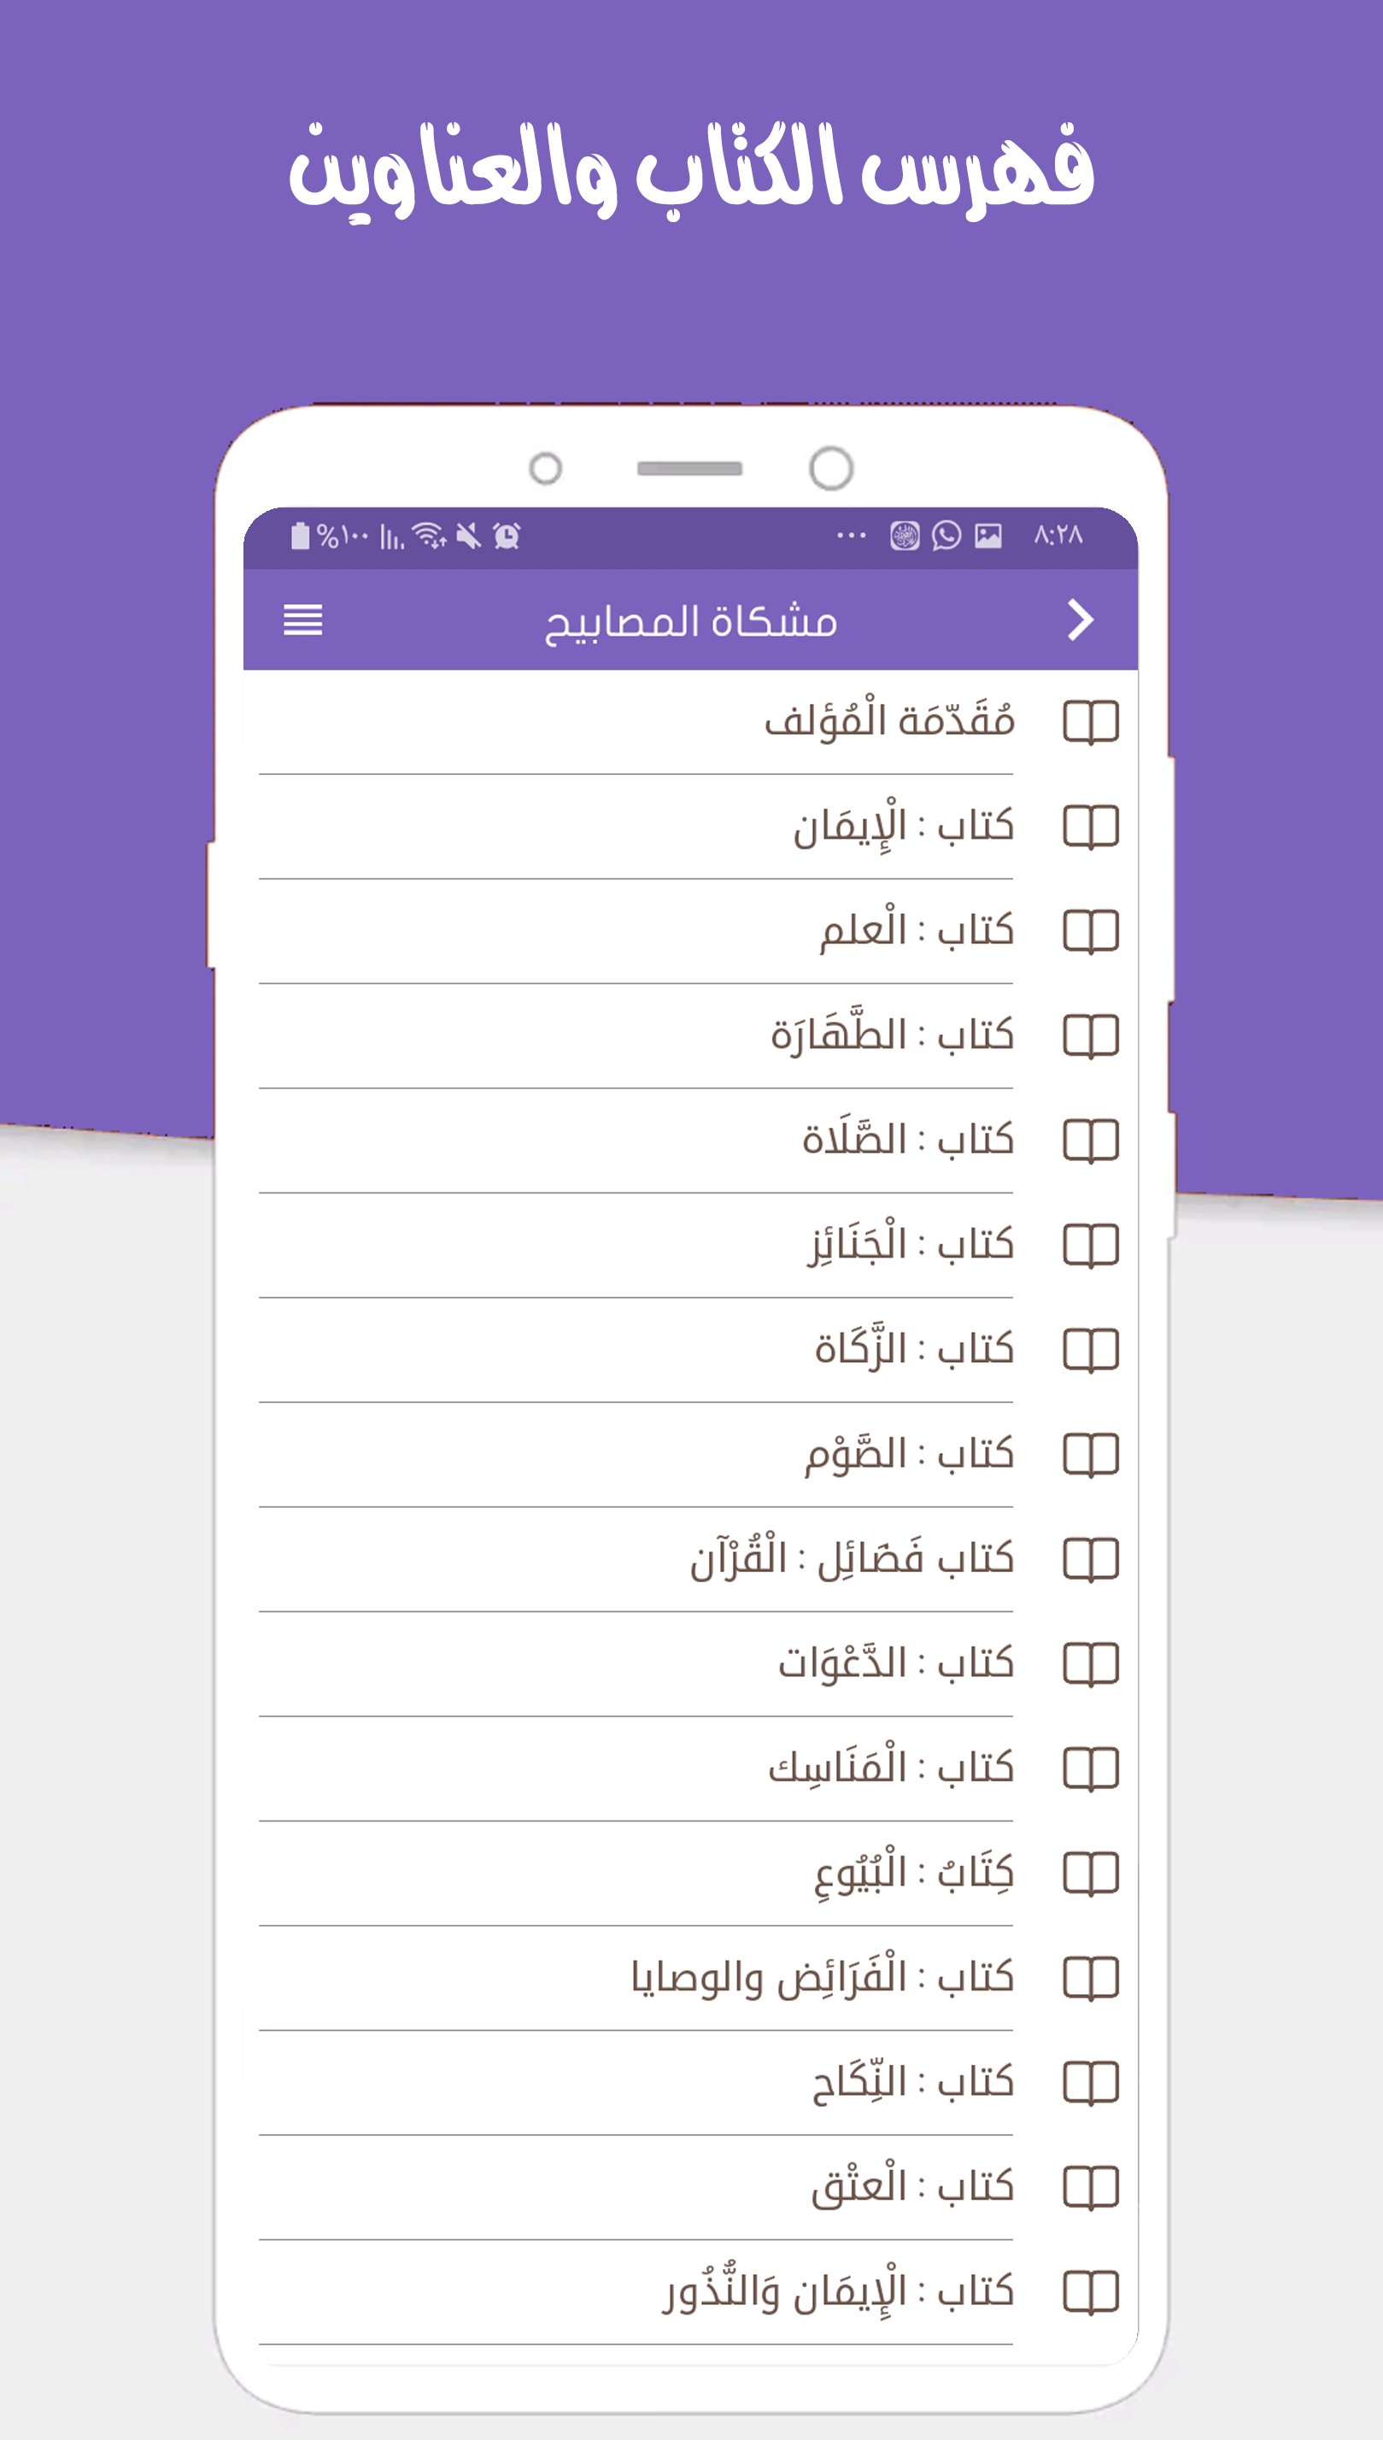Go to chapter كِتَابُ : الْبيُوع
Image resolution: width=1383 pixels, height=2440 pixels.
(x=914, y=1873)
